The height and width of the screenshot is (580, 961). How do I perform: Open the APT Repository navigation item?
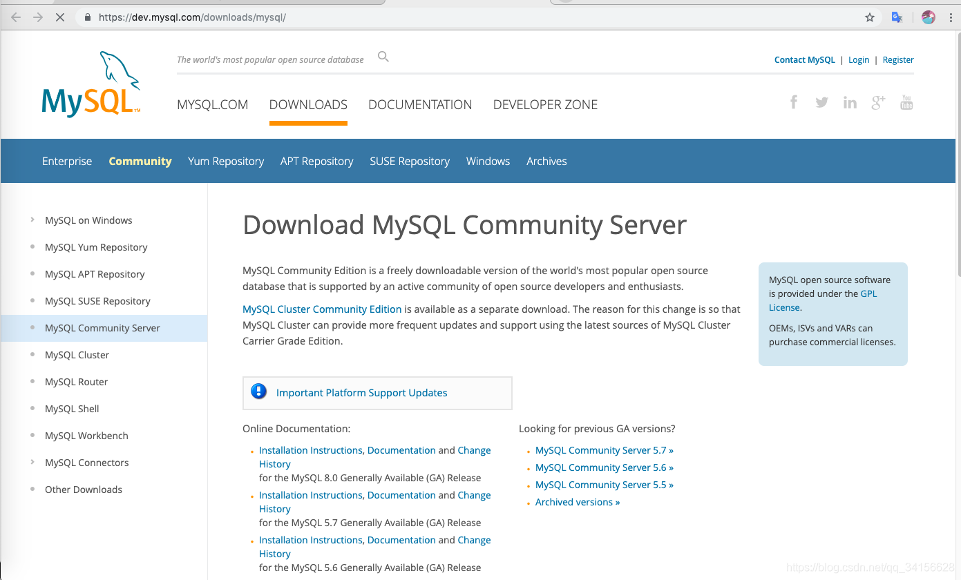click(x=317, y=161)
